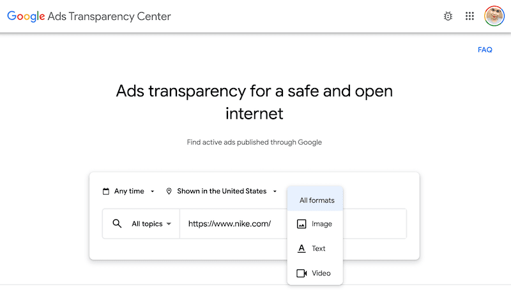The image size is (511, 296).
Task: Open the Google apps grid
Action: (470, 16)
